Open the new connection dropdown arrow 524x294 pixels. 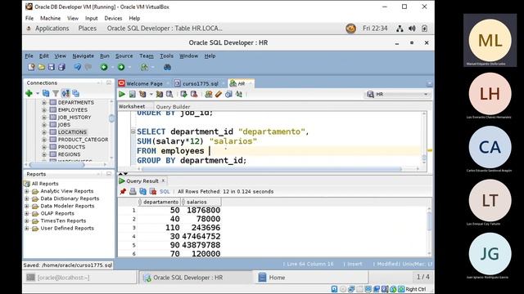point(38,94)
